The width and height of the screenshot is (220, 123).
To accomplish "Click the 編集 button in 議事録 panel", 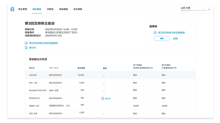I will click(162, 38).
